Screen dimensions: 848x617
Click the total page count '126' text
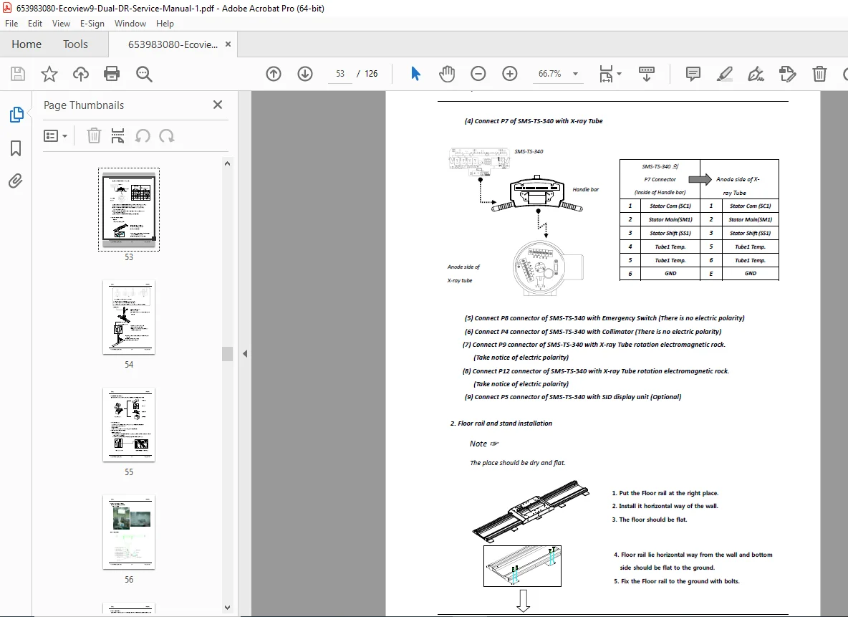371,74
